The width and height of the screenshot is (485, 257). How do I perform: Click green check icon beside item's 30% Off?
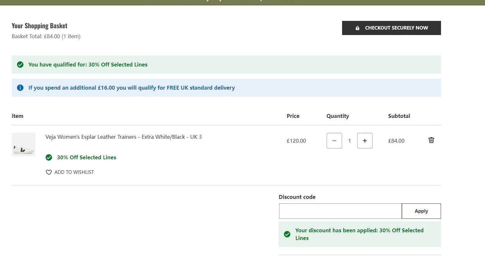pyautogui.click(x=49, y=157)
